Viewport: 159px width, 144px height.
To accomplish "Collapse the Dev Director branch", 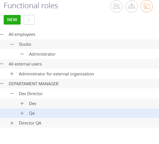I will point(12,93).
